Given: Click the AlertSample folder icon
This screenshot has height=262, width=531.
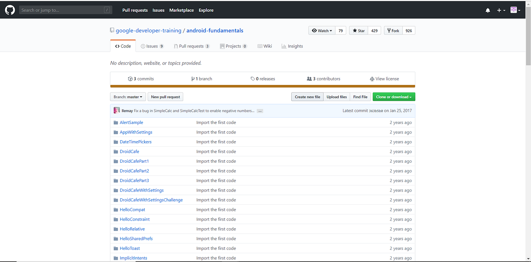Looking at the screenshot, I should click(116, 122).
